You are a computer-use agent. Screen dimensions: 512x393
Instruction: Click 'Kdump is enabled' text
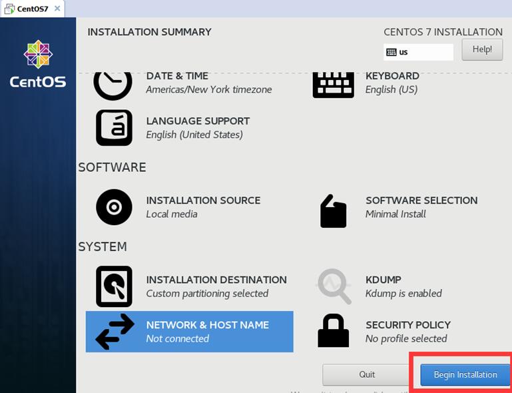click(x=404, y=294)
